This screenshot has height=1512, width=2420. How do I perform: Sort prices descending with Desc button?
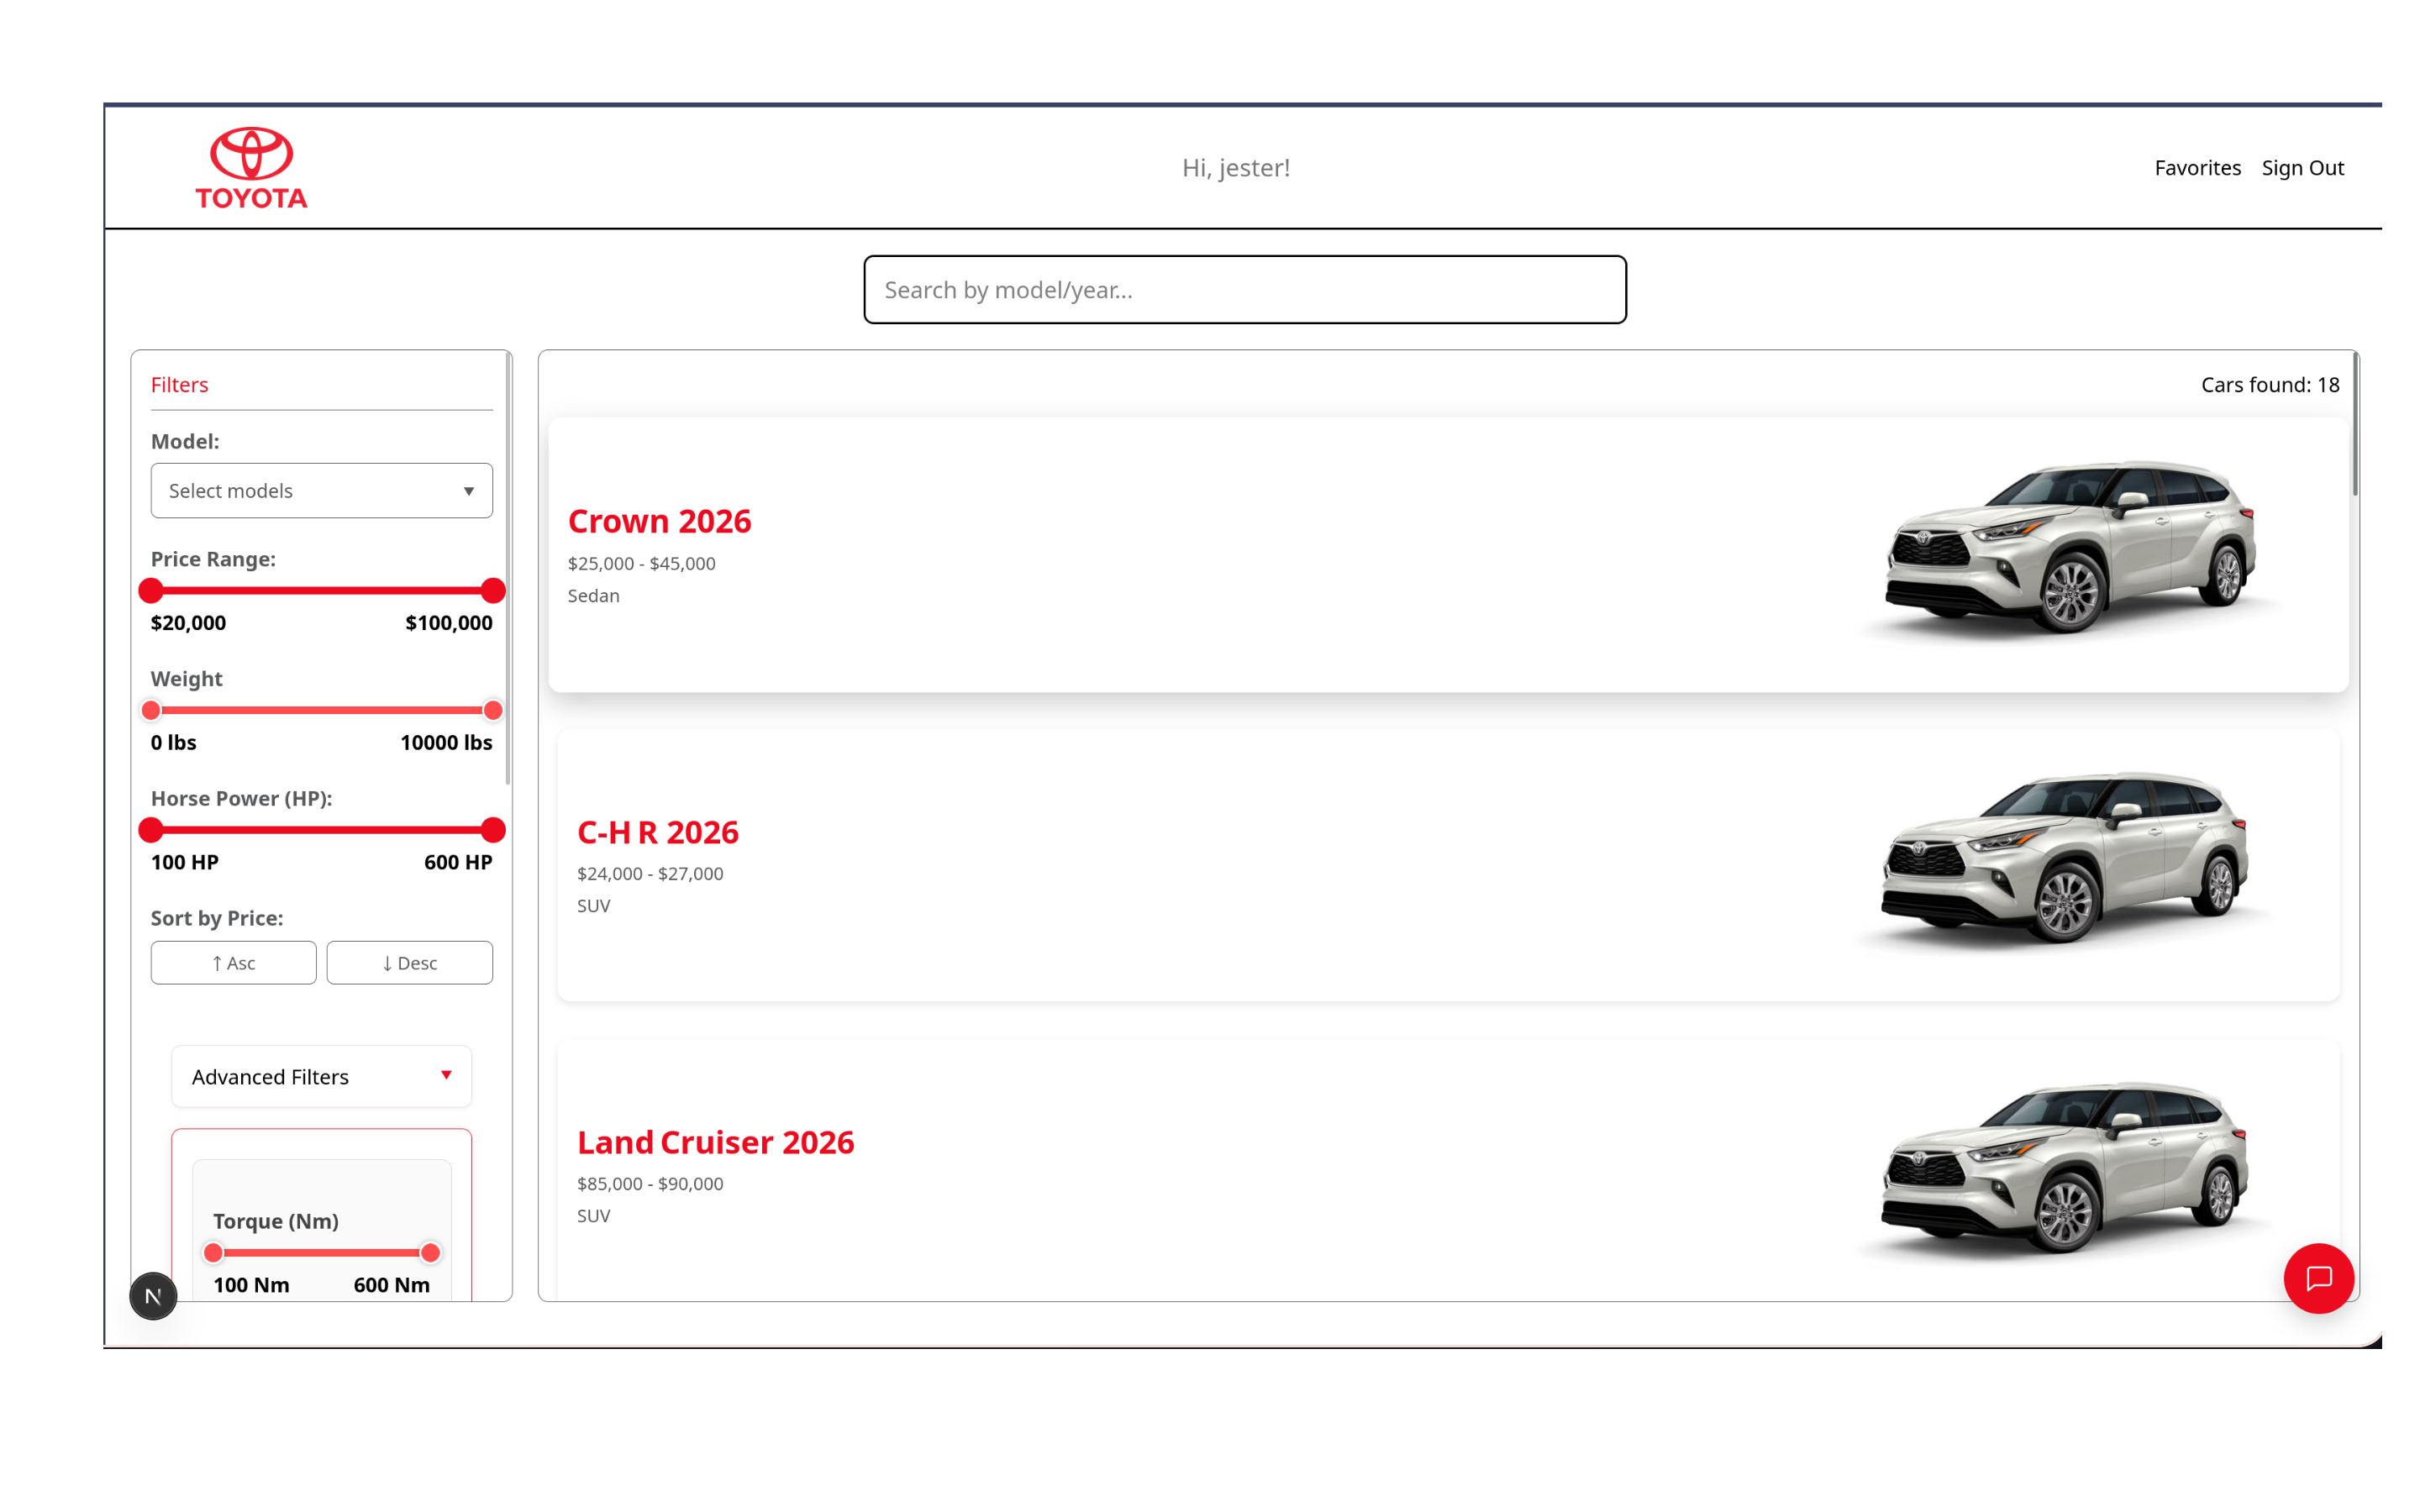coord(409,963)
